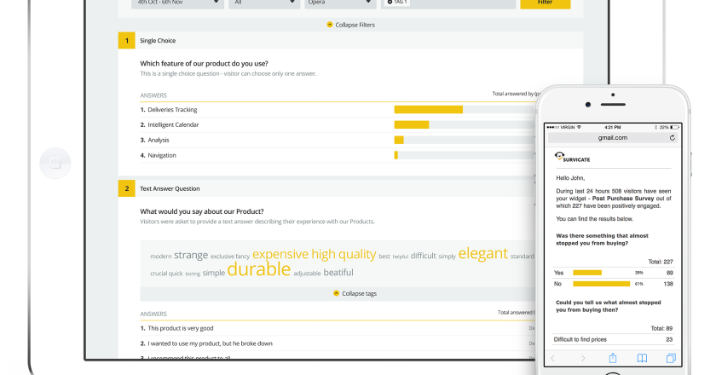Tap 'Hello John,' greeting in email
This screenshot has height=375, width=716.
coord(570,178)
